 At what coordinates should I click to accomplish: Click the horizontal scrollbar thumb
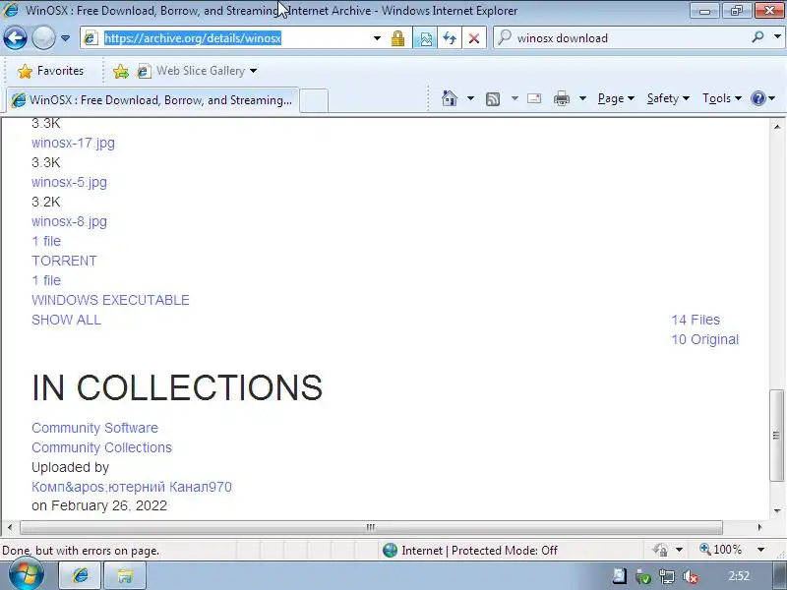click(x=372, y=527)
